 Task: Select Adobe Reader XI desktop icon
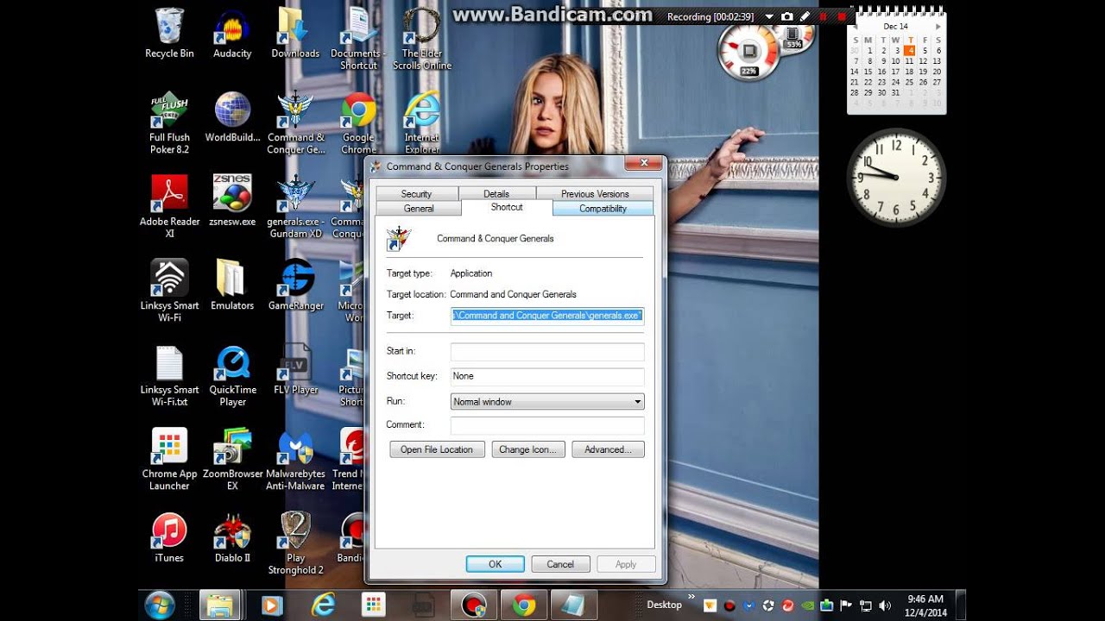click(169, 207)
